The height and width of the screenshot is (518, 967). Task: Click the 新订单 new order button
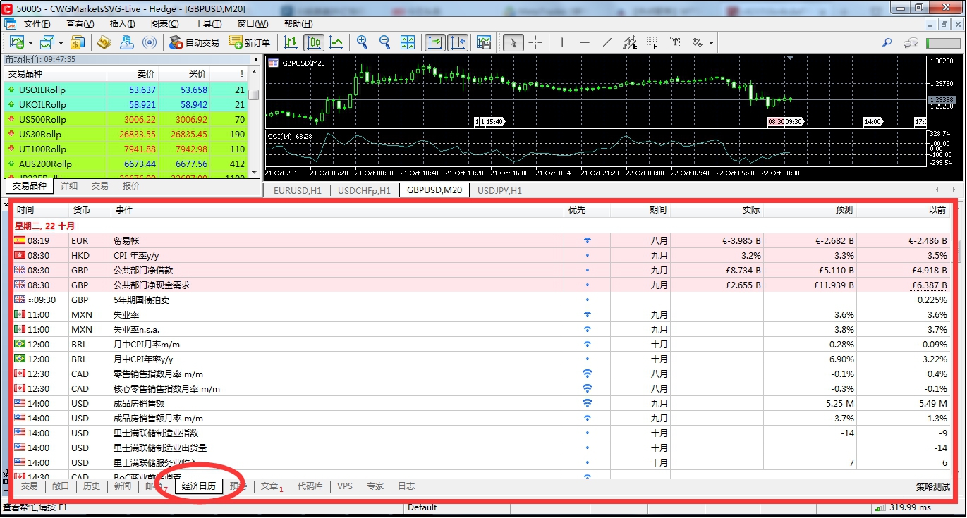click(250, 43)
